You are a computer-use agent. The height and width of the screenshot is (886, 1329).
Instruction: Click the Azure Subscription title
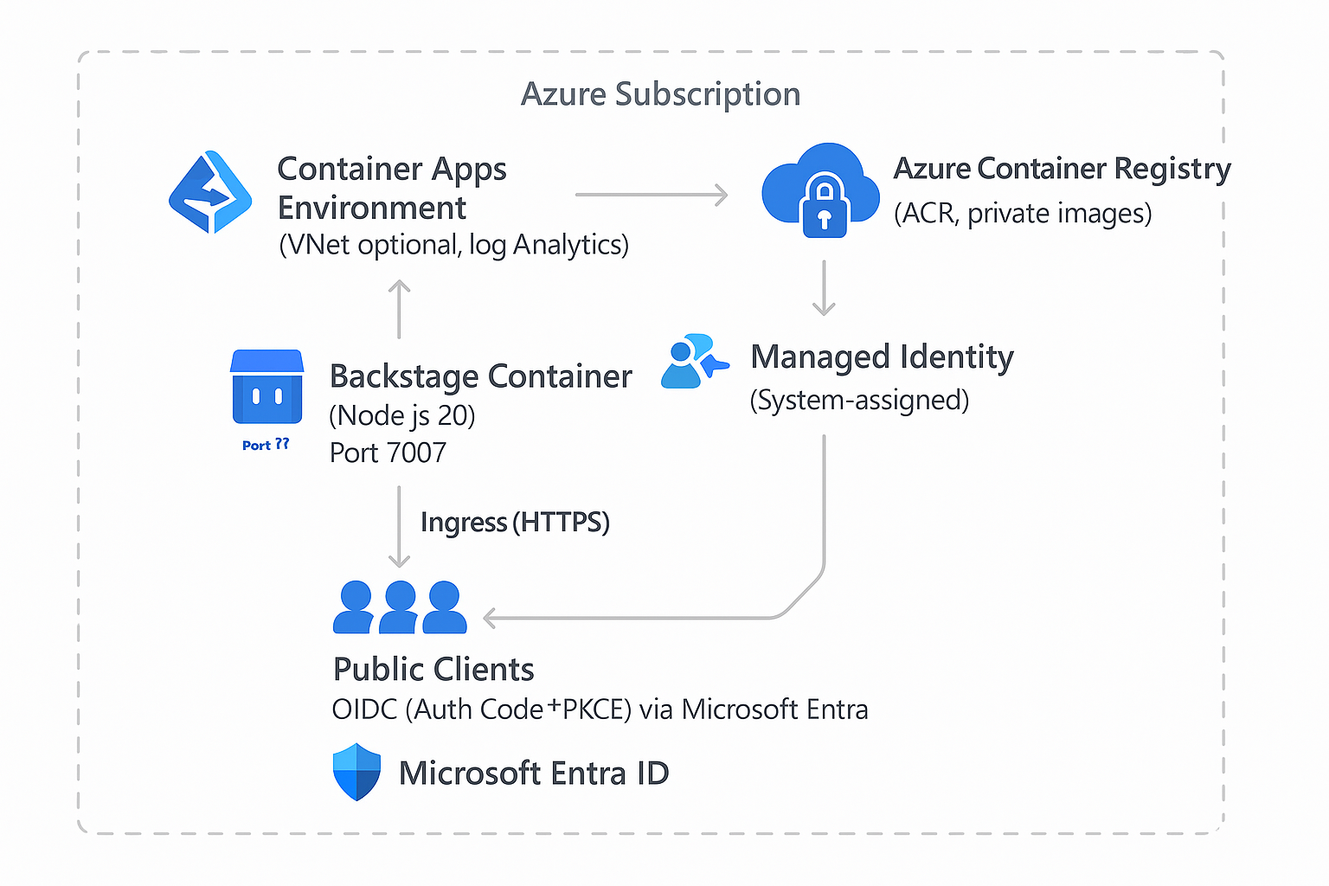660,93
